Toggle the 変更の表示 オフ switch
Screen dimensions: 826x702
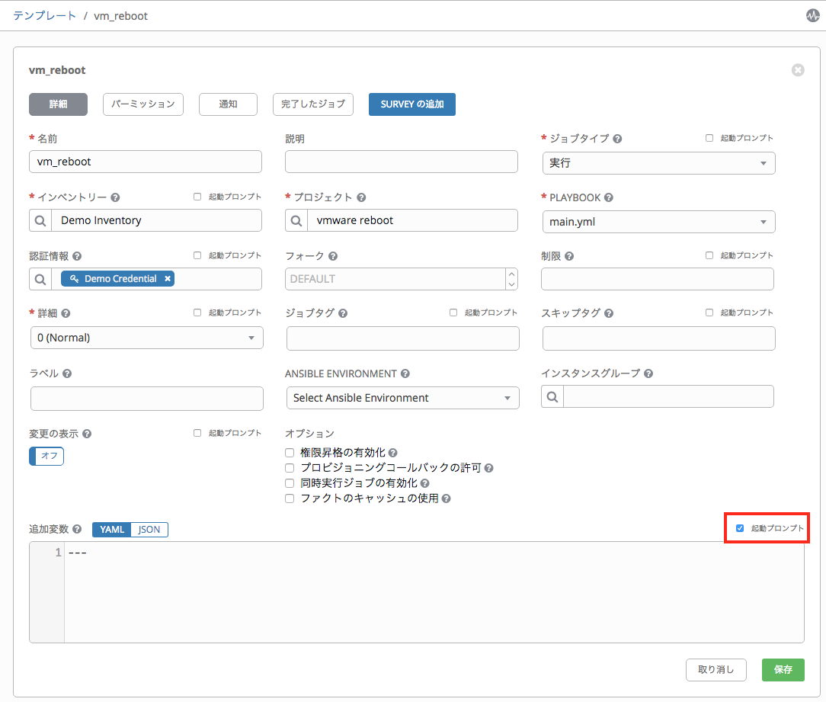pos(46,456)
